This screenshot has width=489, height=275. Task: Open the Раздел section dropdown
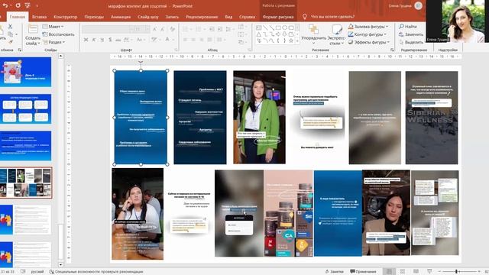click(54, 42)
